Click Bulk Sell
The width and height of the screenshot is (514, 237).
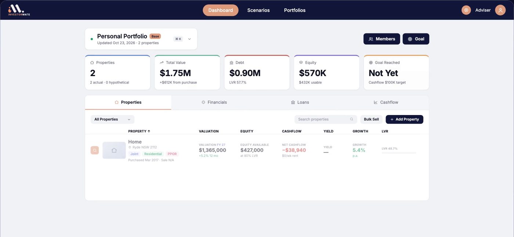pos(371,119)
